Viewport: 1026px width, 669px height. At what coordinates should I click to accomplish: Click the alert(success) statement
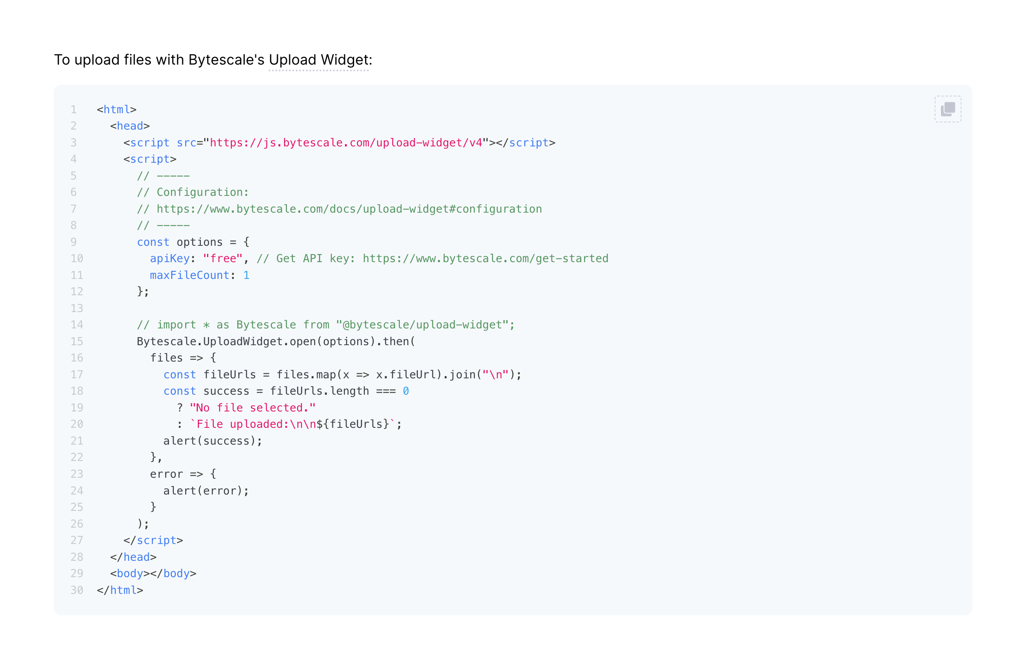[212, 441]
